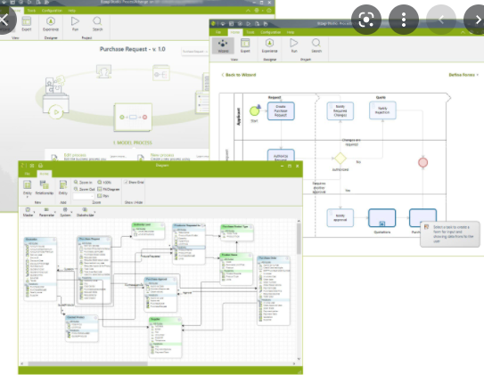
Task: Open the Purchase Request process selector dropdown
Action: click(x=194, y=52)
